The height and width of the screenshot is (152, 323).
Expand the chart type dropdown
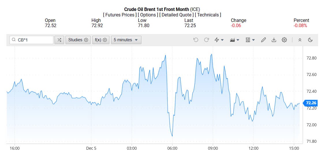[x=235, y=40]
